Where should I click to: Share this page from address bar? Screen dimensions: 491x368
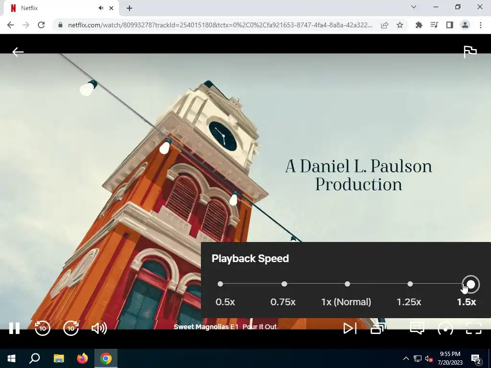pos(385,25)
